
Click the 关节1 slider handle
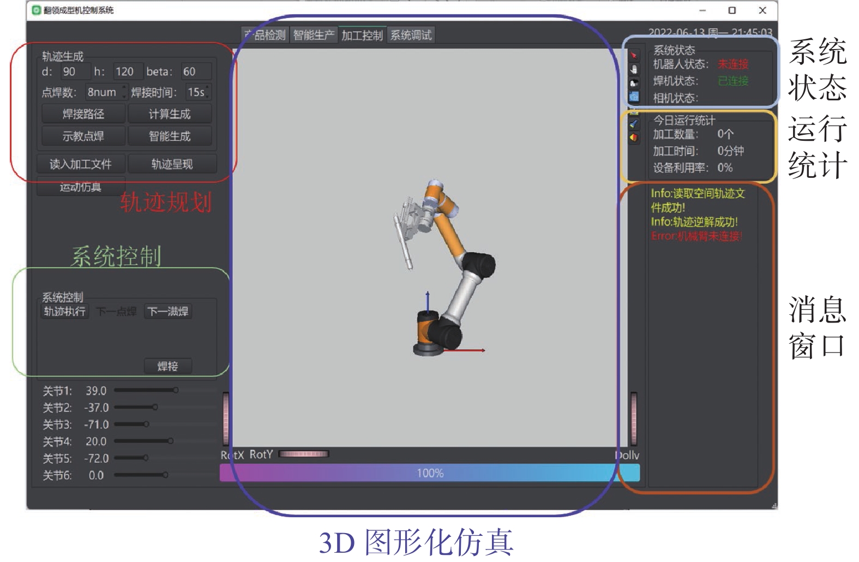[x=176, y=390]
